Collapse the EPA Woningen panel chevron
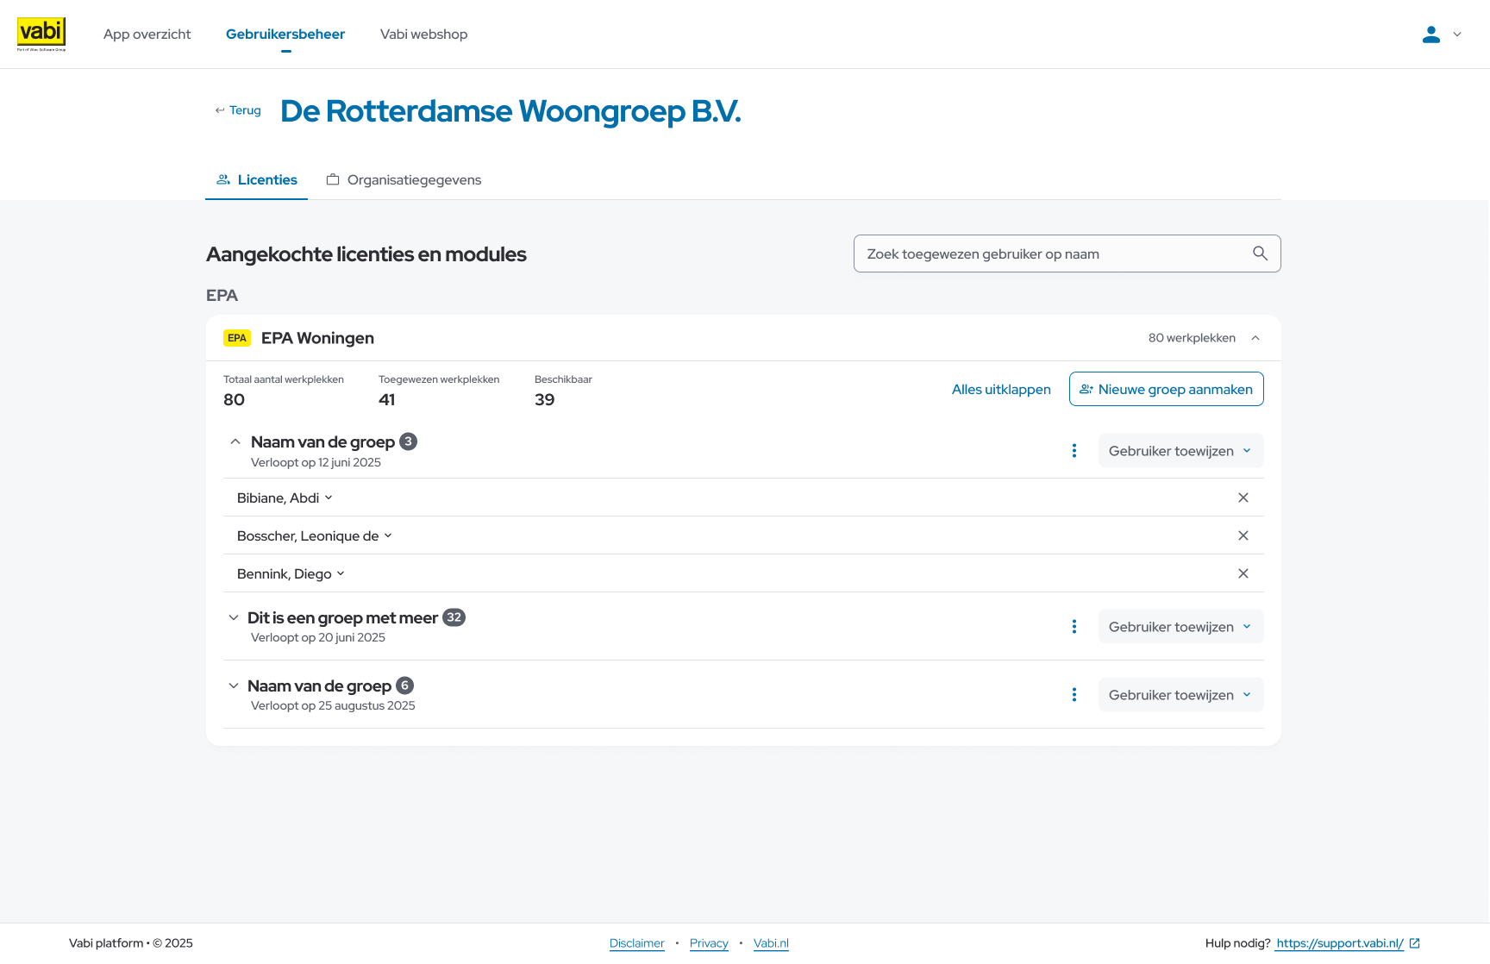This screenshot has height=964, width=1490. tap(1255, 338)
